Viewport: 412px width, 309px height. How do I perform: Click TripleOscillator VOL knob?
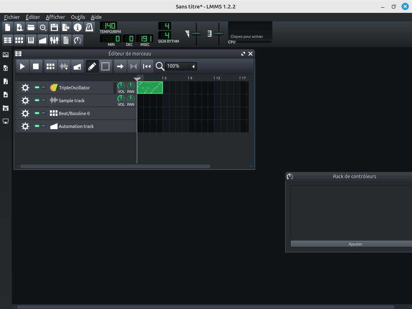(x=121, y=86)
